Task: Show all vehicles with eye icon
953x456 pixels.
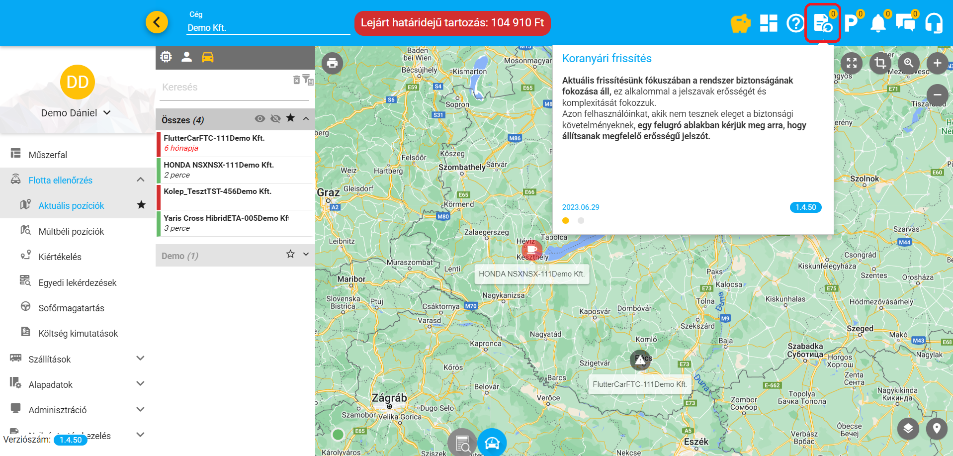Action: tap(260, 119)
